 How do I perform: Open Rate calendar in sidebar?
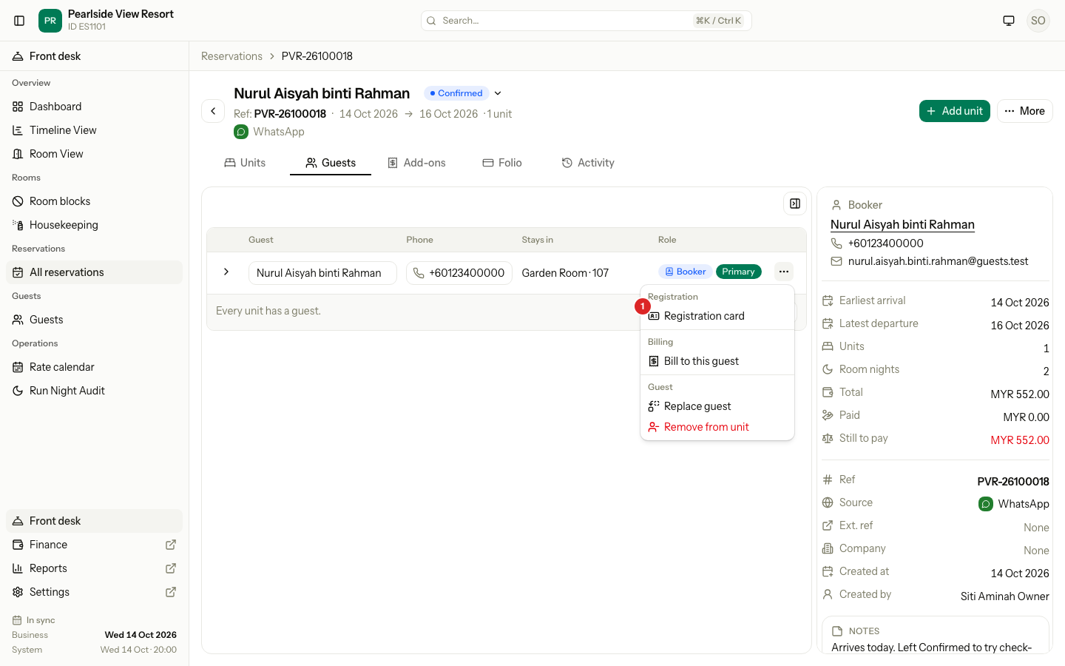pyautogui.click(x=94, y=367)
